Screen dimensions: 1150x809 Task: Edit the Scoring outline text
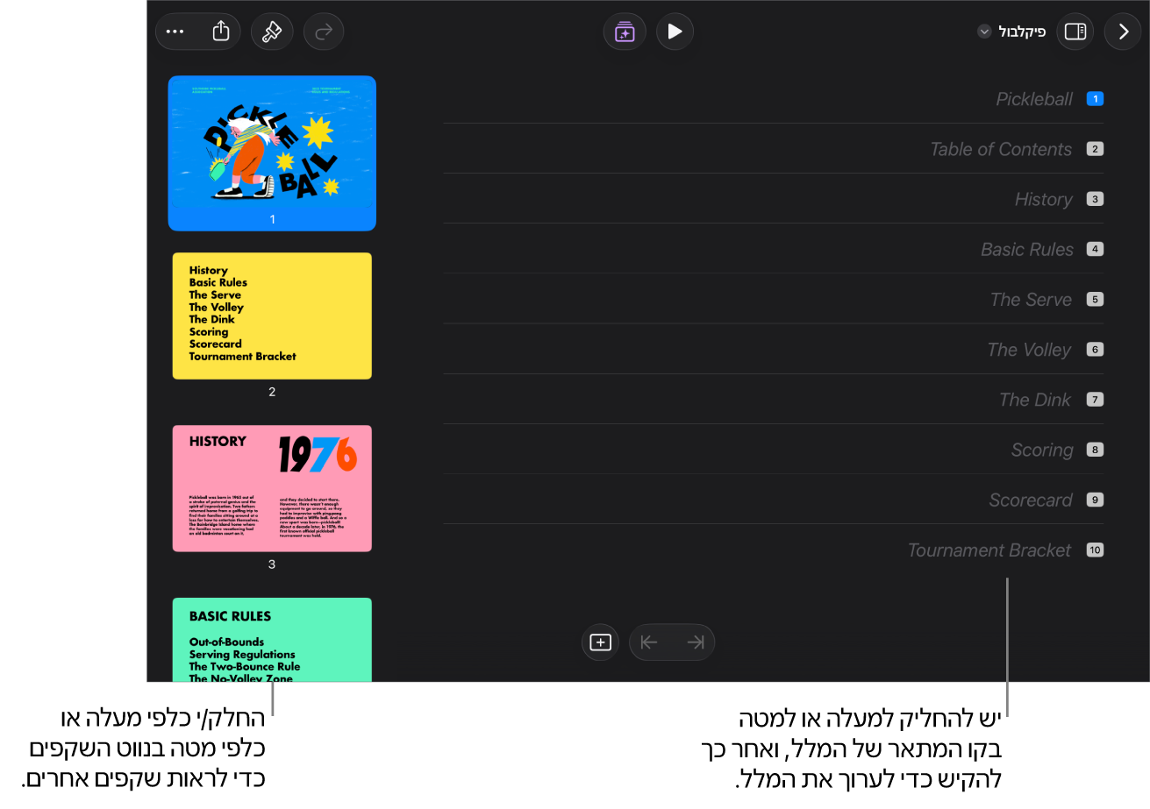[1042, 451]
